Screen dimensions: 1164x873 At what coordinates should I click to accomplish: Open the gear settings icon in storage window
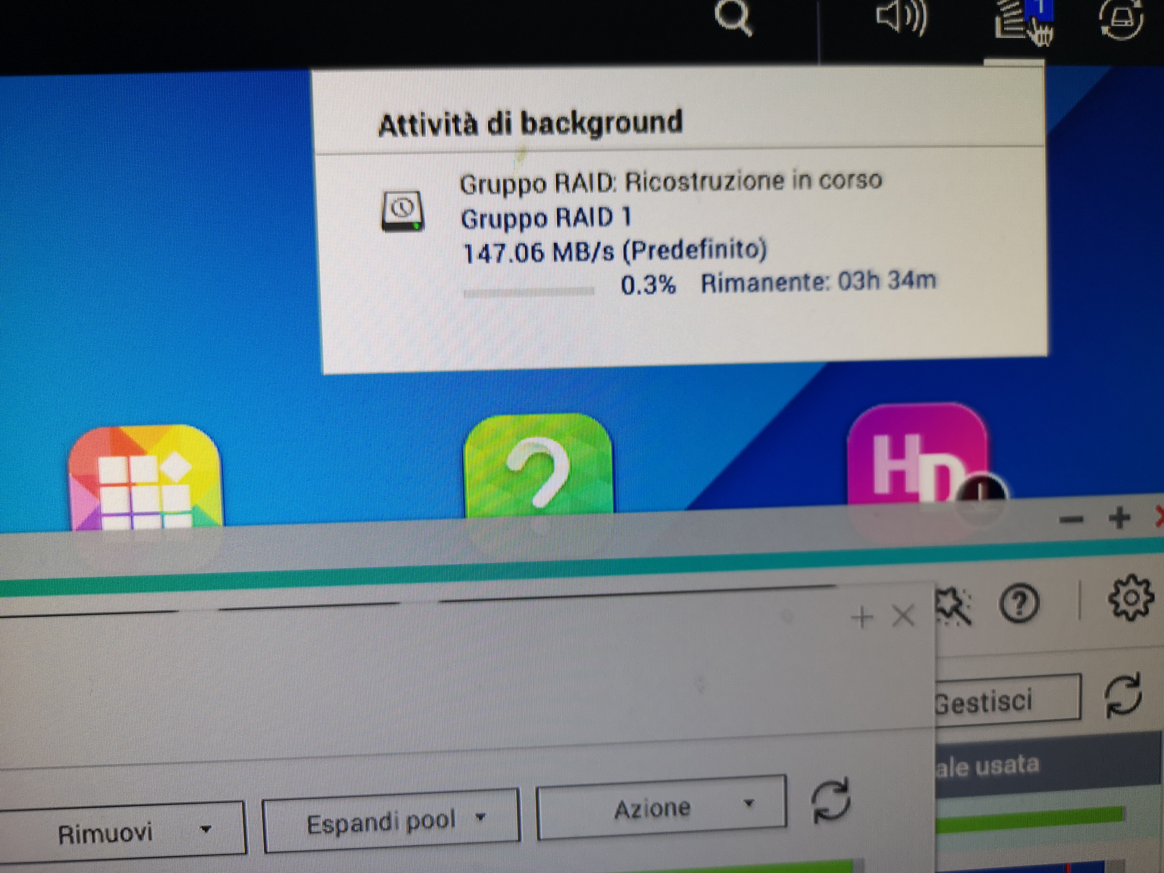1131,598
